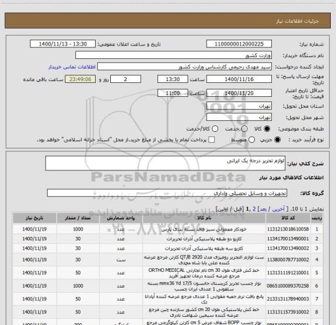The image size is (336, 325).
Task: Select the کالا radio button
Action: (267, 128)
